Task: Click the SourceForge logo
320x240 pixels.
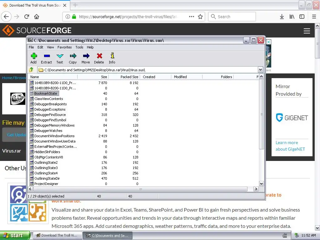Action: (x=37, y=30)
